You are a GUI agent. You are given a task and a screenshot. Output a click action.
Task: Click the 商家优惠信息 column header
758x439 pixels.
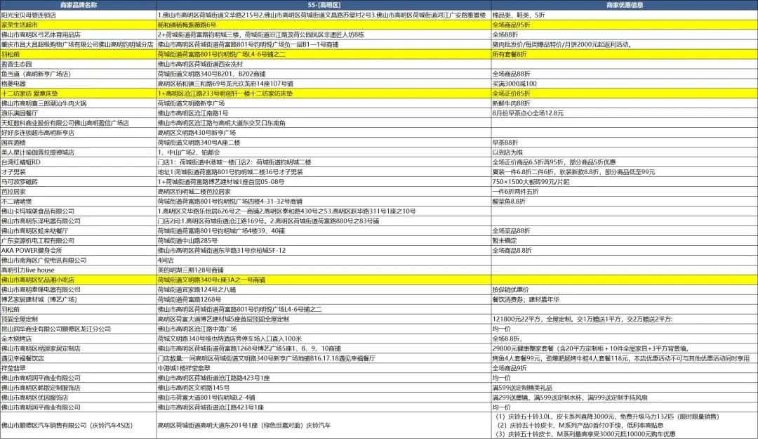pos(625,5)
